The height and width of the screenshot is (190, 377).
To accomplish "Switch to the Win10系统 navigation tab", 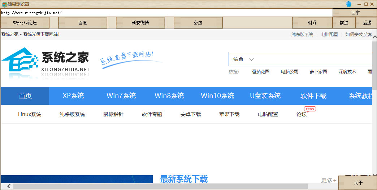I will coord(217,96).
